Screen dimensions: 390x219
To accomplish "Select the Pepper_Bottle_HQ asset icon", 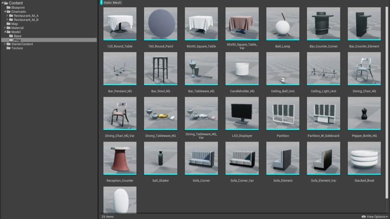I will 364,113.
